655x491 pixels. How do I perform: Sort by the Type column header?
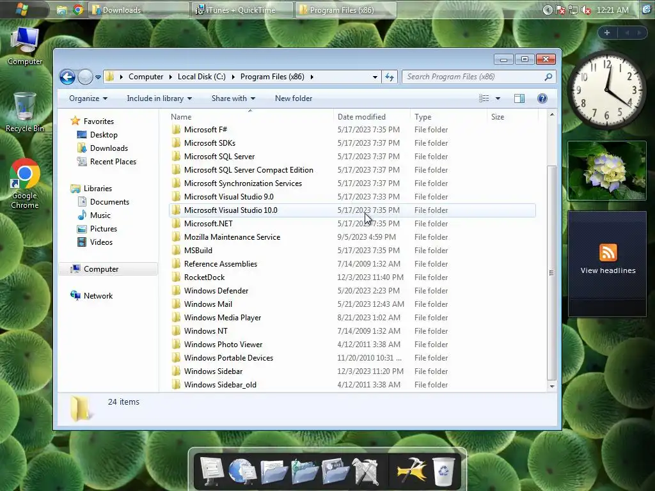pyautogui.click(x=423, y=117)
